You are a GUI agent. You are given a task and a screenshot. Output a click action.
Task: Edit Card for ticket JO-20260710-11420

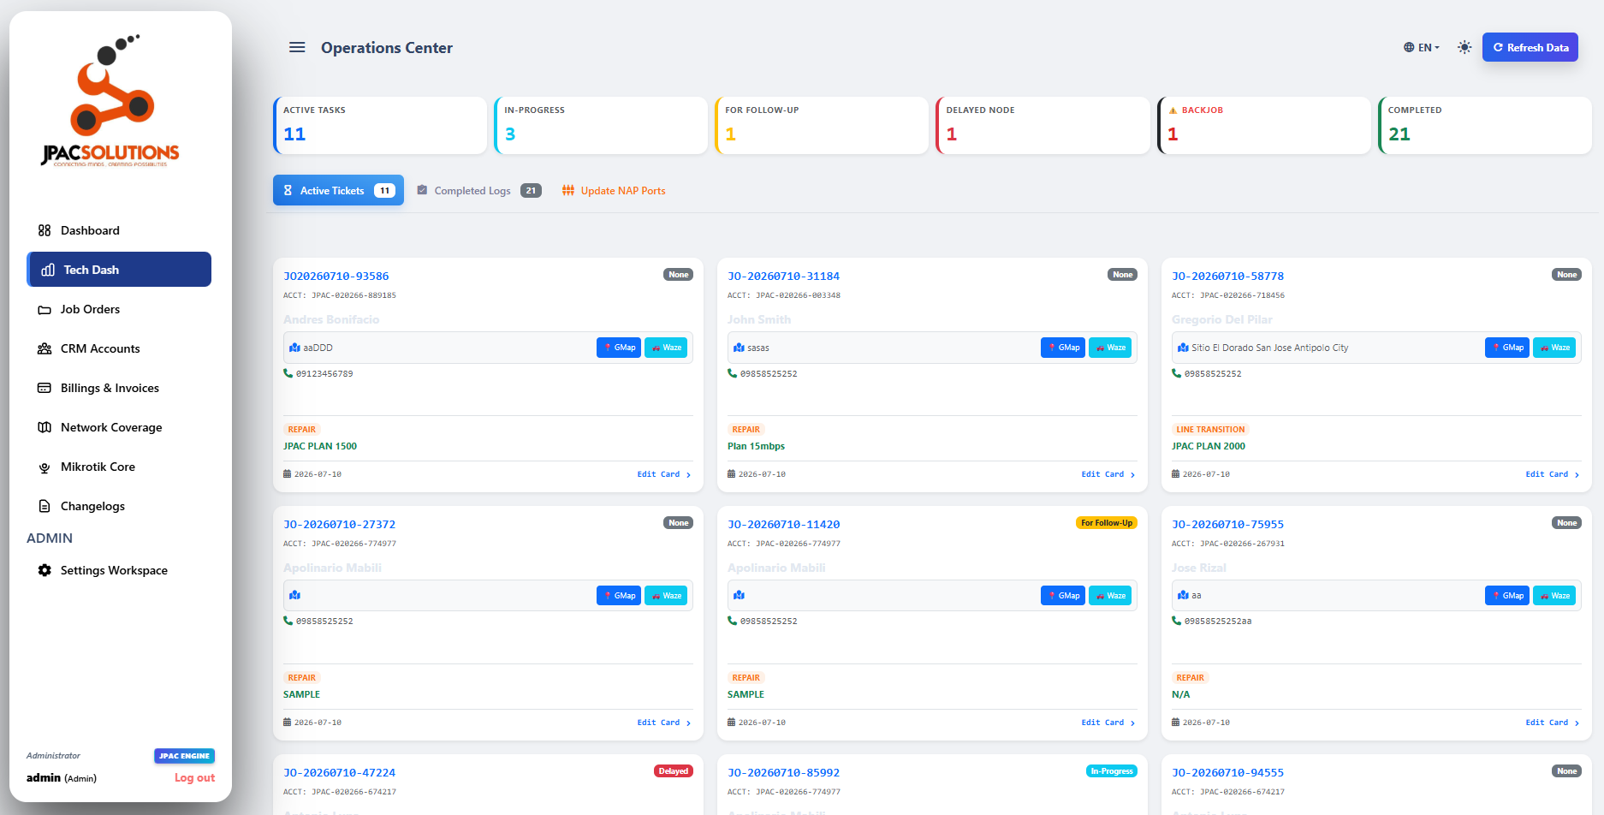point(1108,723)
